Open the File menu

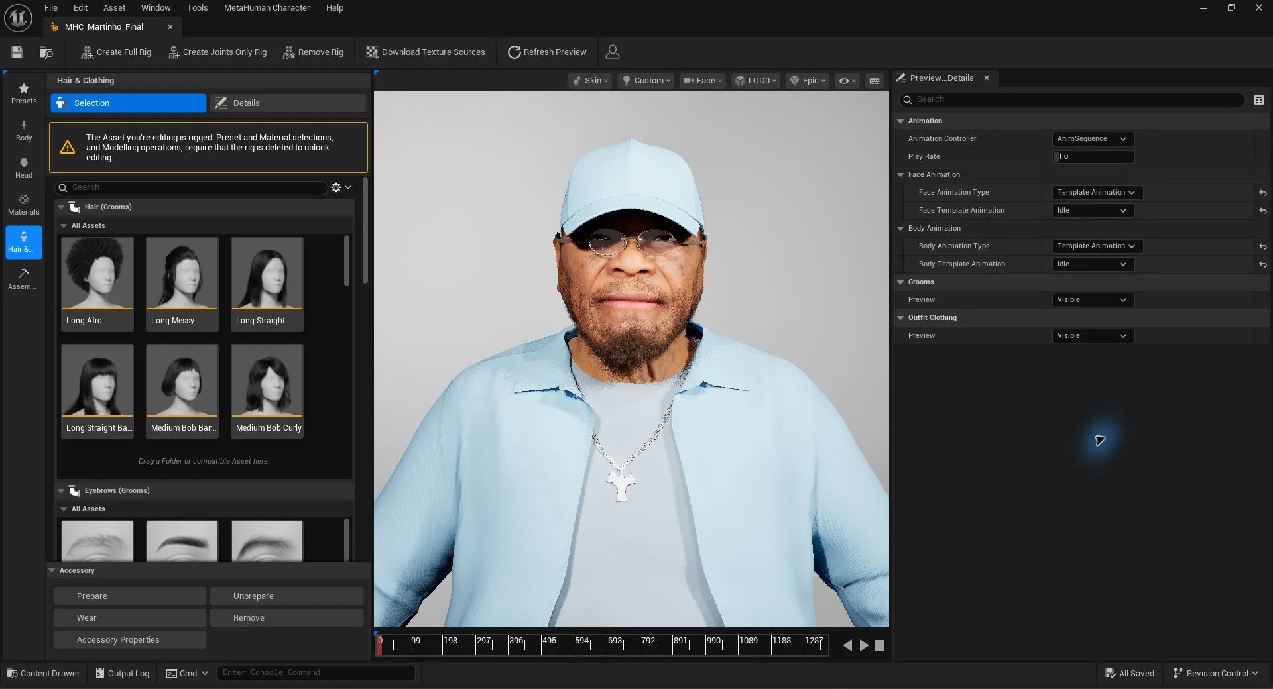51,8
